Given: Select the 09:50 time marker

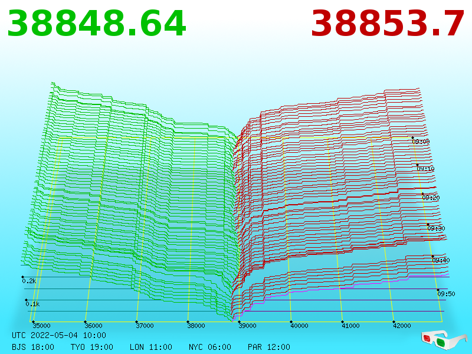Looking at the screenshot, I should point(446,294).
